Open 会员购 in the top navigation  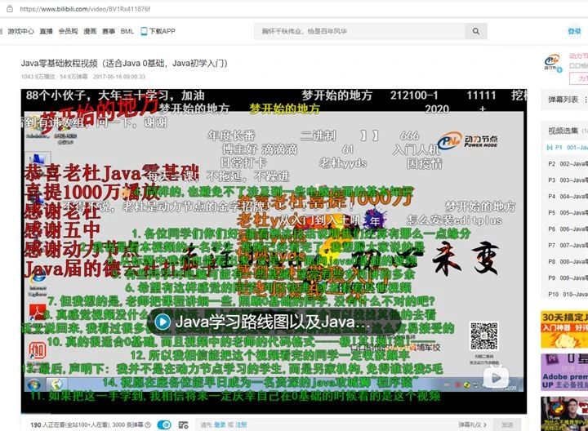click(68, 32)
